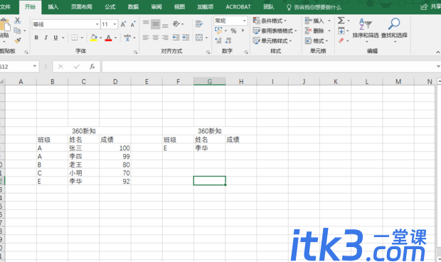The height and width of the screenshot is (262, 441).
Task: Click the Cut scissors icon
Action: (18, 21)
